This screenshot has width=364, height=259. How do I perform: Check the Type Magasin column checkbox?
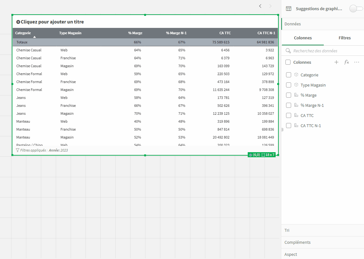(289, 85)
